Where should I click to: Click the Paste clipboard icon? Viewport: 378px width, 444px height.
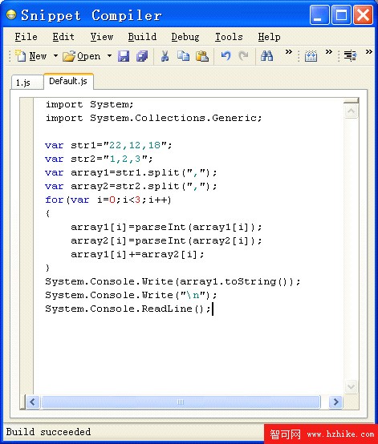tap(202, 56)
